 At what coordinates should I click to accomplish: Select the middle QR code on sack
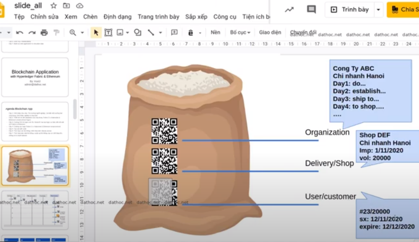pos(165,161)
